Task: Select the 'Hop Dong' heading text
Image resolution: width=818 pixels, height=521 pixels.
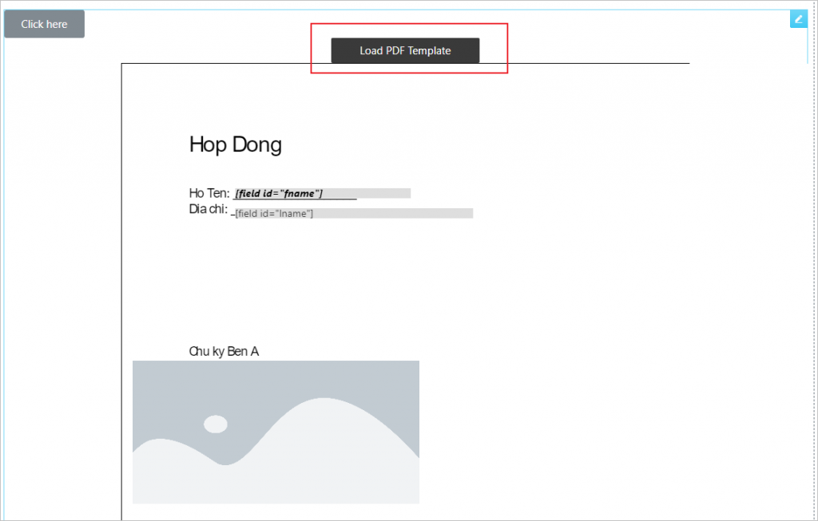Action: (x=236, y=144)
